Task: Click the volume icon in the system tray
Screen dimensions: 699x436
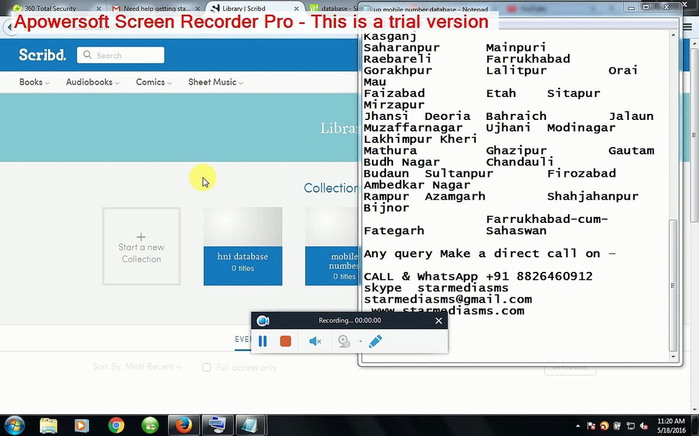Action: (x=644, y=426)
